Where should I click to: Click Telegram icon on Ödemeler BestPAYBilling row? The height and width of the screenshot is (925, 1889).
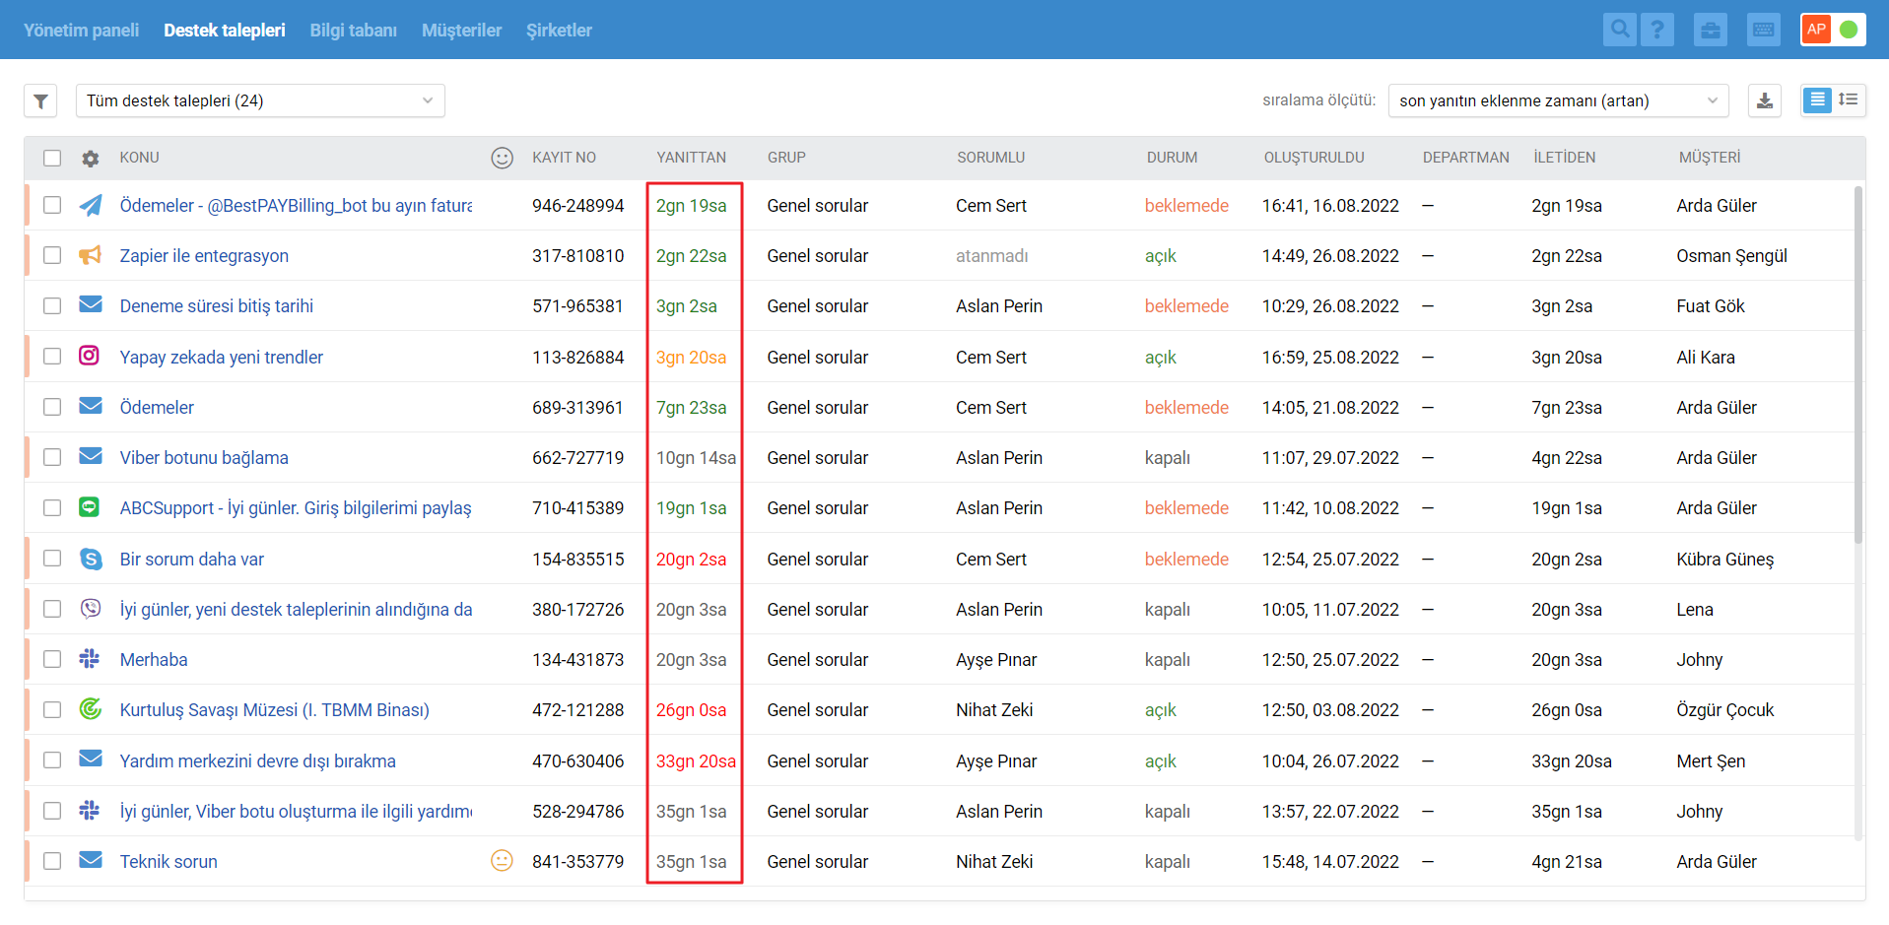91,205
